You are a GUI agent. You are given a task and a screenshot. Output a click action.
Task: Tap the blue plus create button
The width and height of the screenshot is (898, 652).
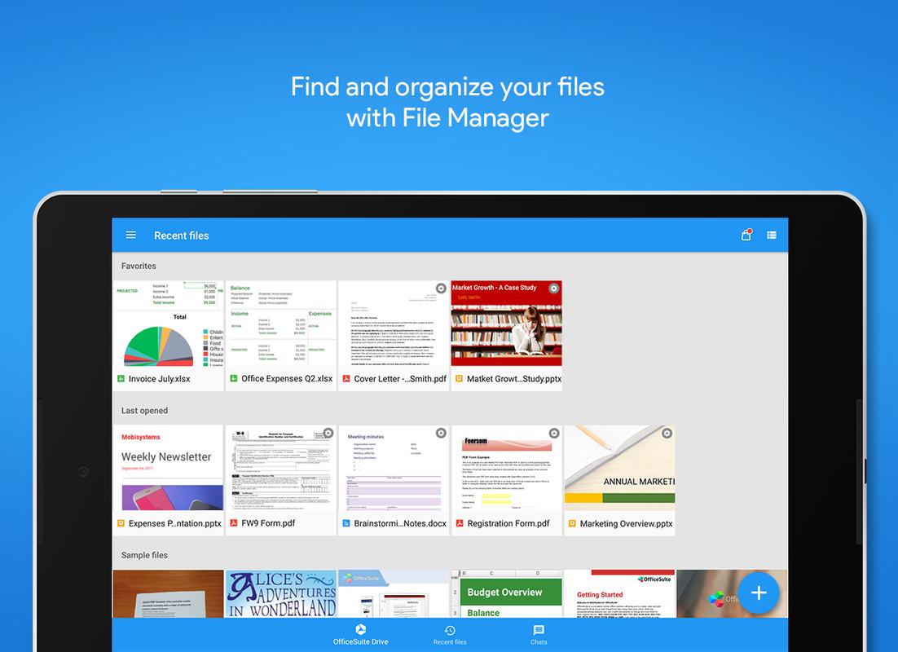pyautogui.click(x=759, y=593)
